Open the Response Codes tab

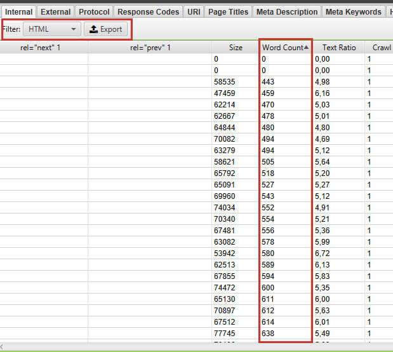149,12
